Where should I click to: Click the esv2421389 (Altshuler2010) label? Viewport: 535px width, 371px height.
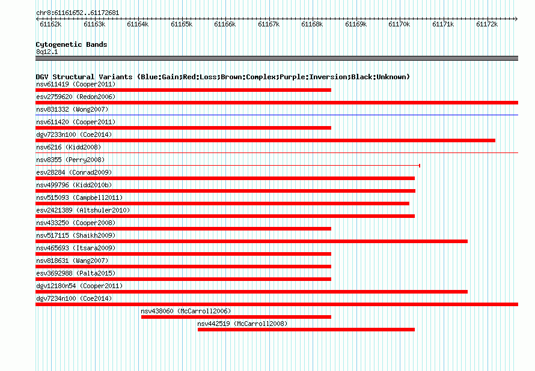point(83,210)
